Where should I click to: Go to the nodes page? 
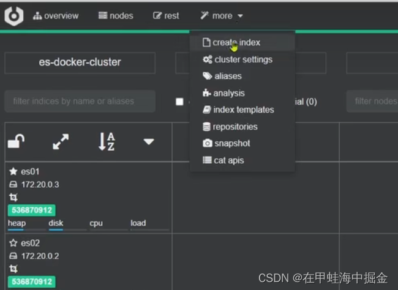116,16
